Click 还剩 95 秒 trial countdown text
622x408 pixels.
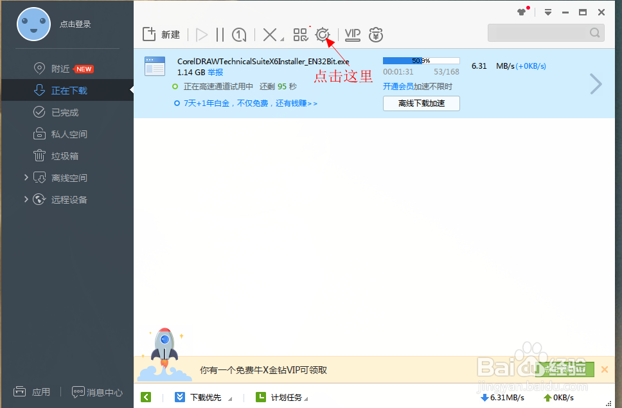coord(278,87)
